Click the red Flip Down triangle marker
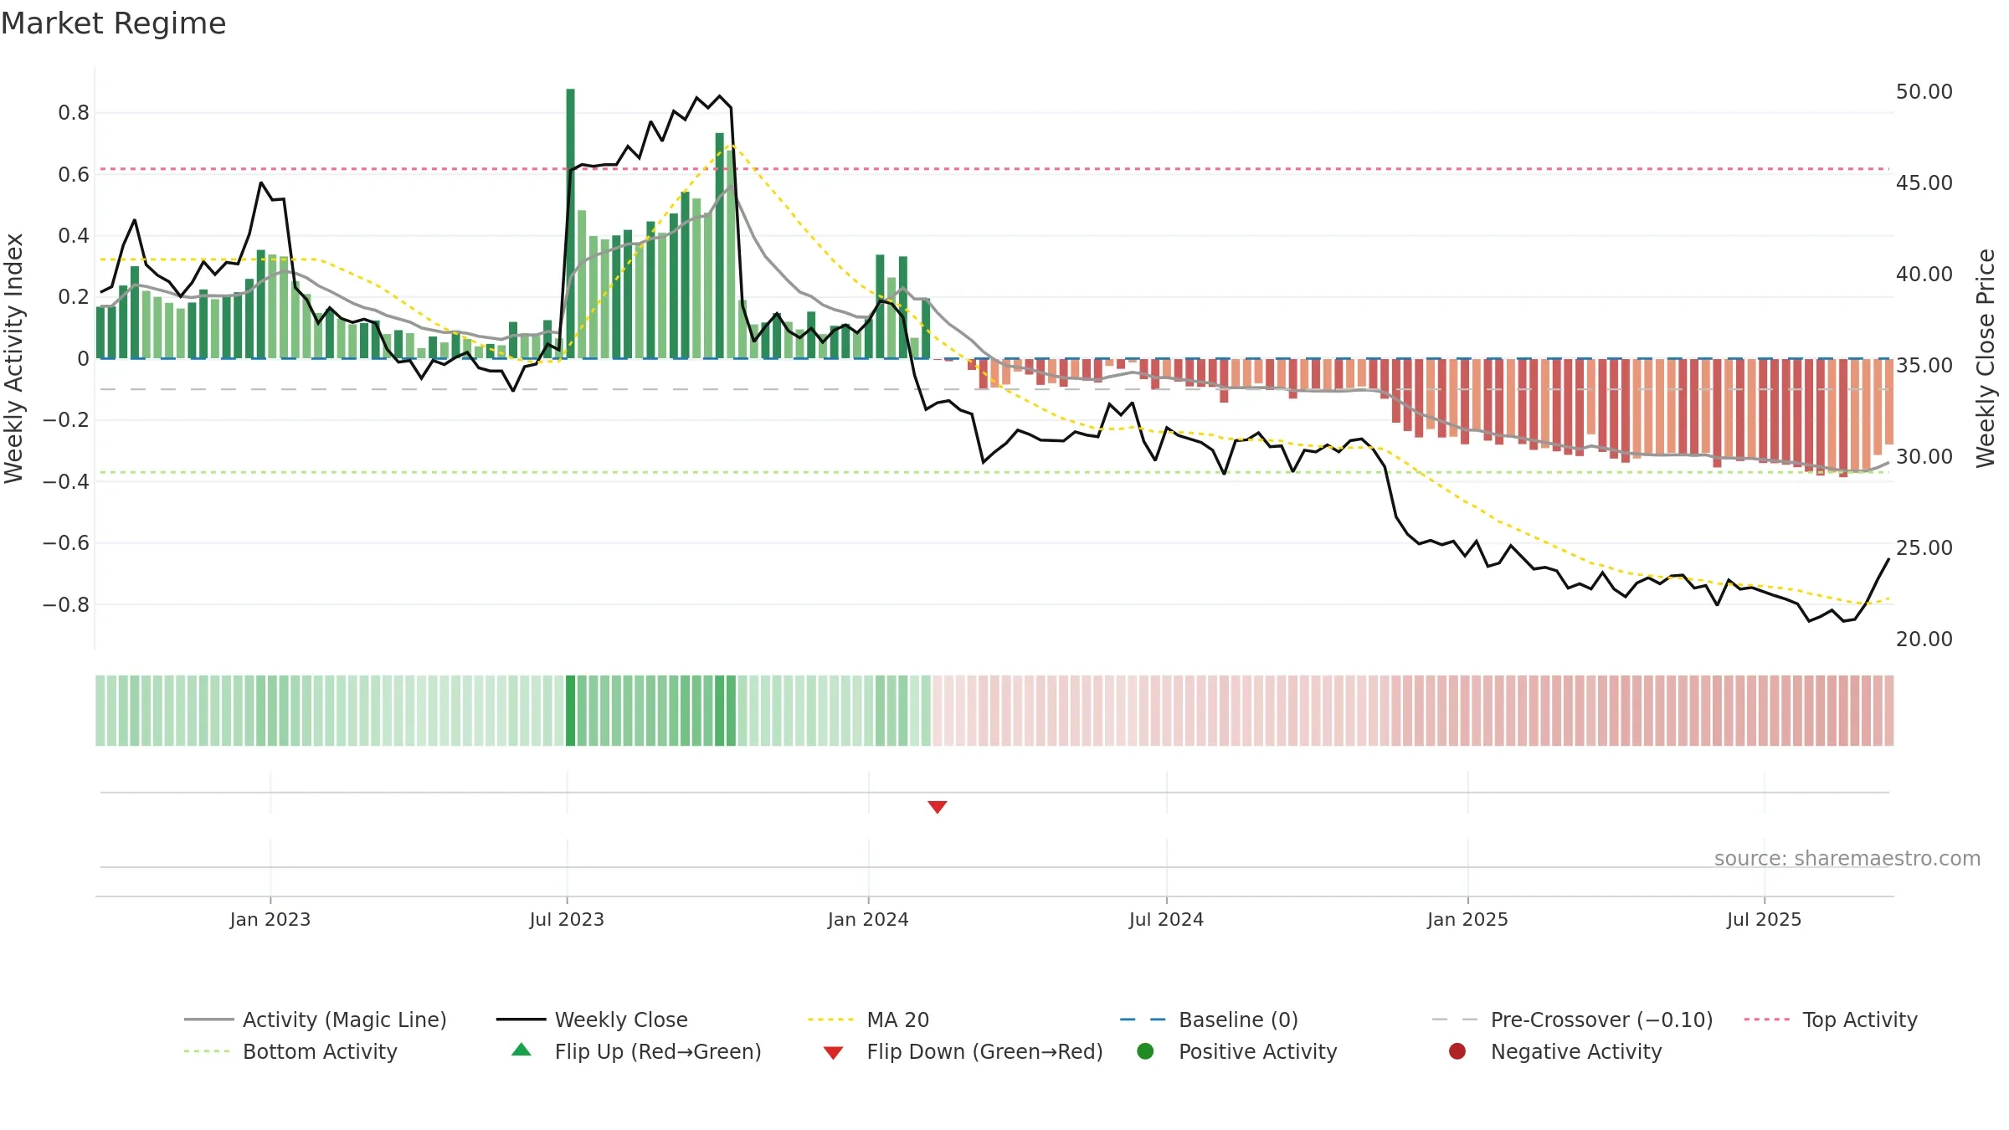This screenshot has height=1130, width=2009. [x=937, y=807]
